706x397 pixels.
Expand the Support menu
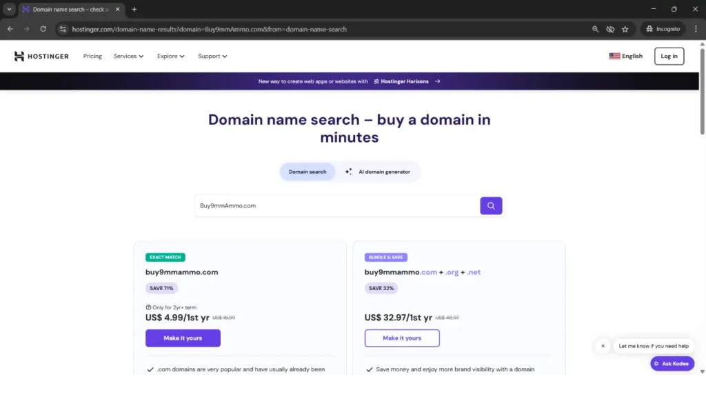pyautogui.click(x=212, y=57)
